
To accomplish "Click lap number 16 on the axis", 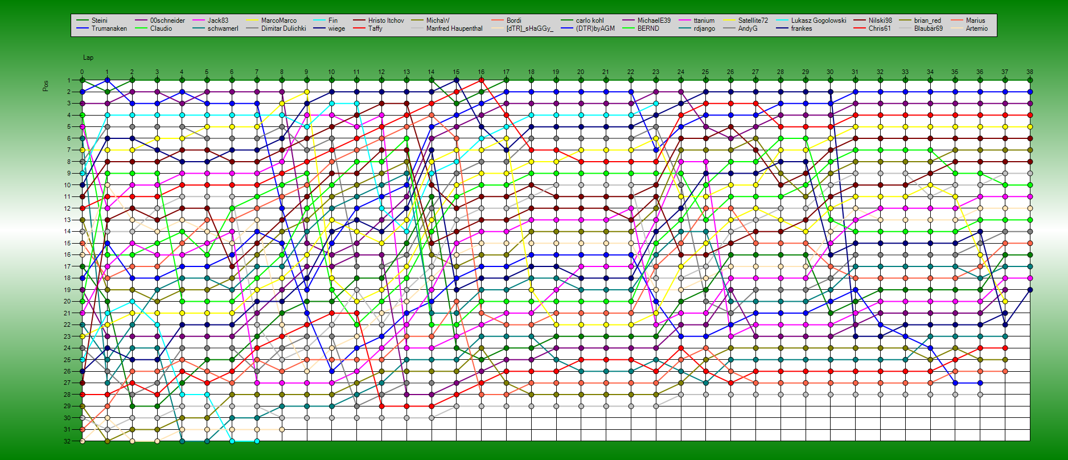I will [x=481, y=72].
